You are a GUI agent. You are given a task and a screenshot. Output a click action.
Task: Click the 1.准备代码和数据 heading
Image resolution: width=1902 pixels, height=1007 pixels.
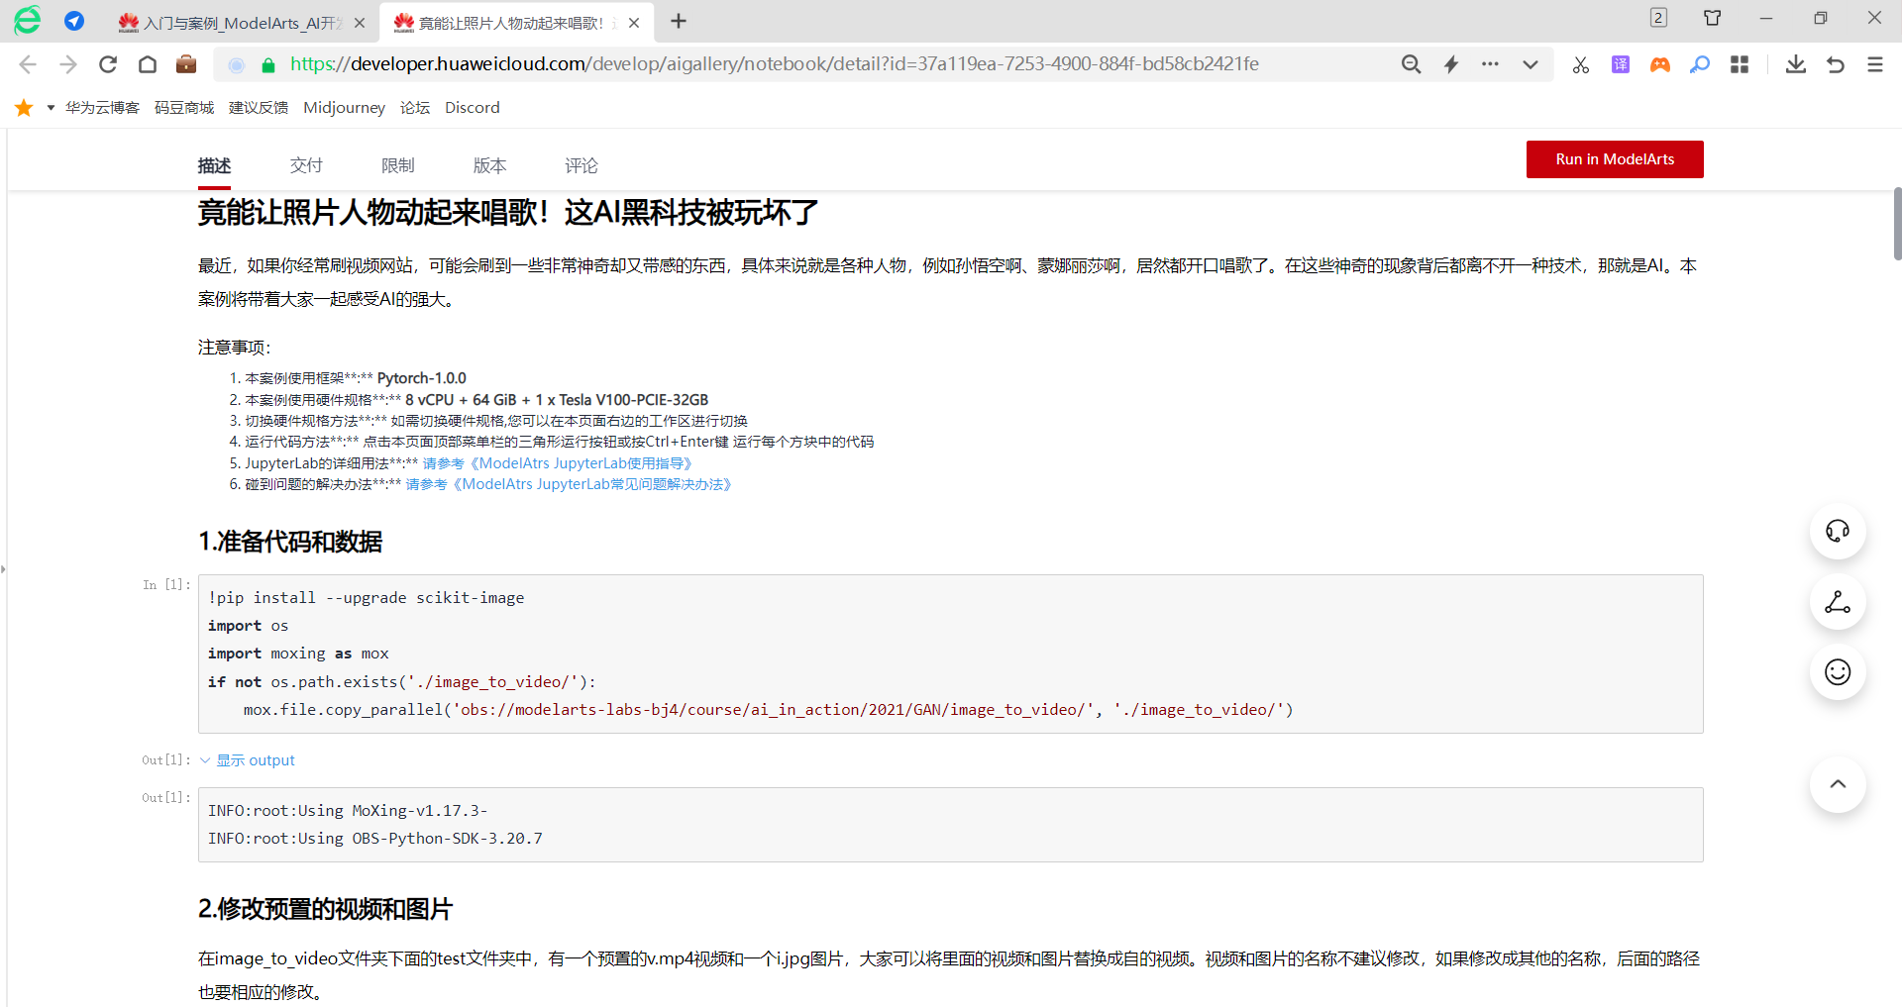point(290,542)
